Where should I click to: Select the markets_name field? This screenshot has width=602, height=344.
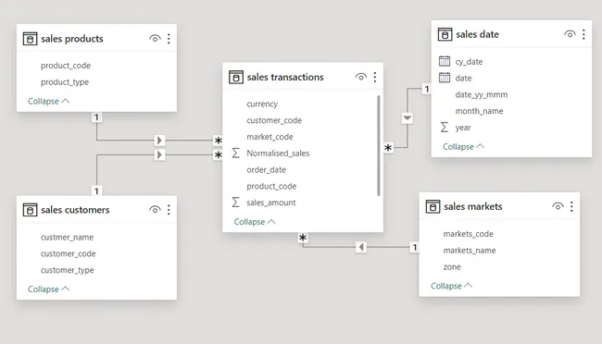tap(470, 251)
